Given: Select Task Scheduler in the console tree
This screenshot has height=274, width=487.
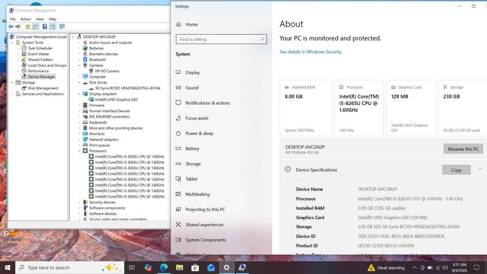Looking at the screenshot, I should 40,48.
